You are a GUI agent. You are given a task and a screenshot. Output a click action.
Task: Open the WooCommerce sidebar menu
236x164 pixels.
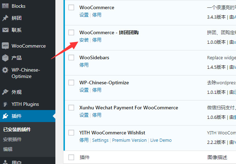pyautogui.click(x=28, y=46)
